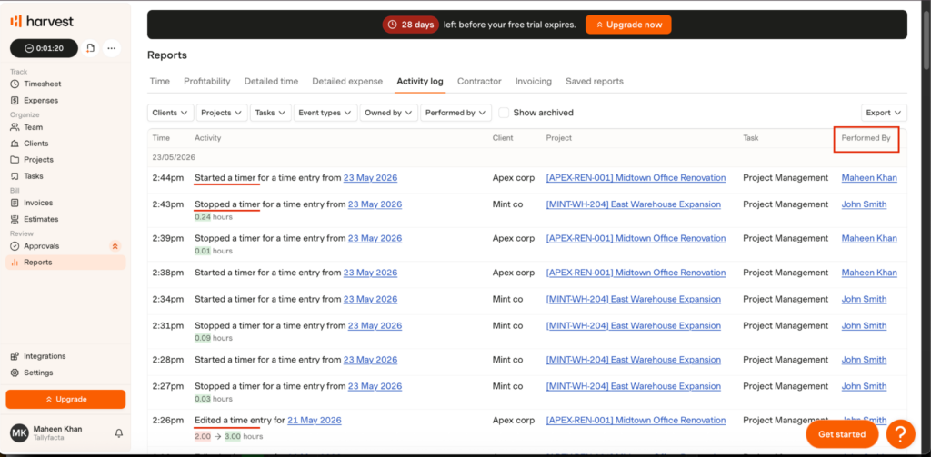Expand the Projects filter dropdown
Screen dimensions: 931x457
222,113
